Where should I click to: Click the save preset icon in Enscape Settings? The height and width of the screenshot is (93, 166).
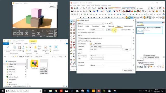click(107, 24)
